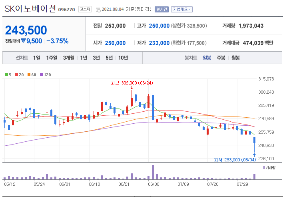Viewport: 283px width, 197px height.
Task: Click the 226,100 price axis label
Action: pos(266,159)
